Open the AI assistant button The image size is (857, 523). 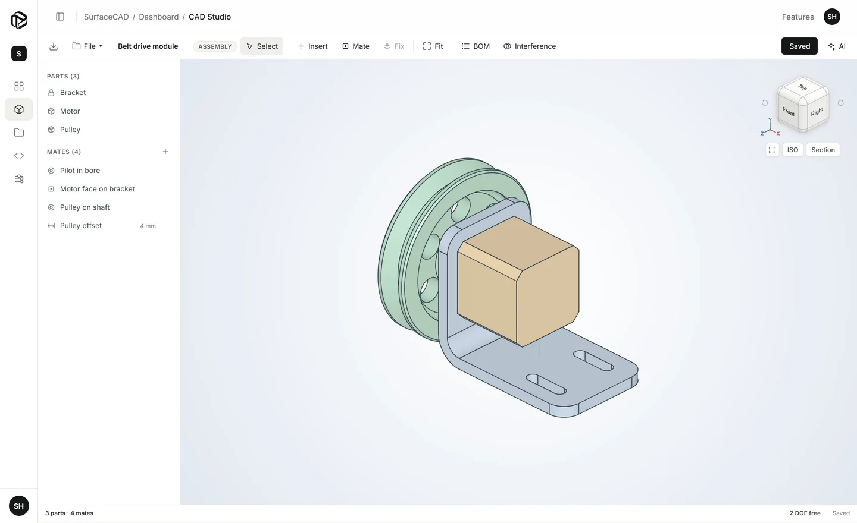pos(837,46)
